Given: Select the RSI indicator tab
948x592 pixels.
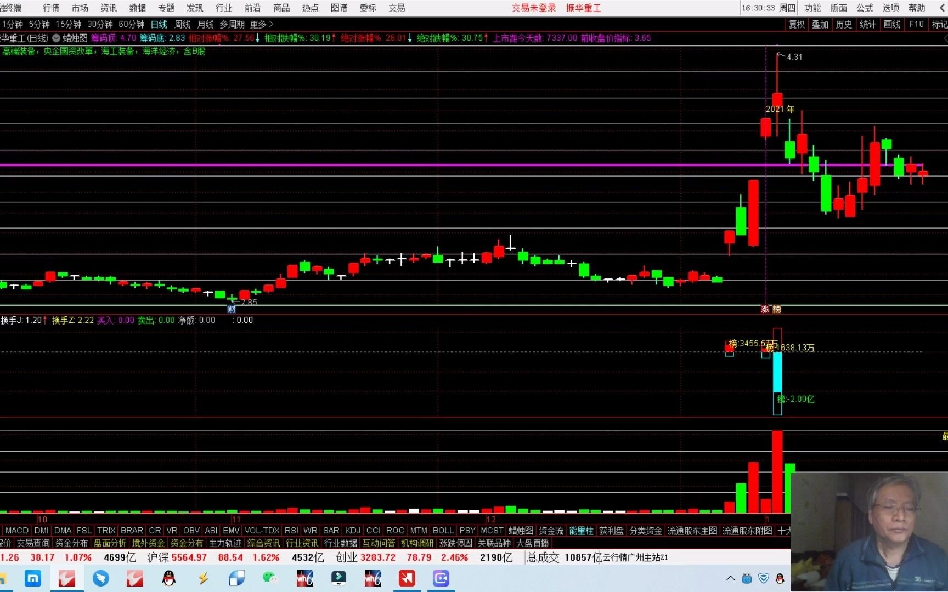Looking at the screenshot, I should [x=291, y=531].
